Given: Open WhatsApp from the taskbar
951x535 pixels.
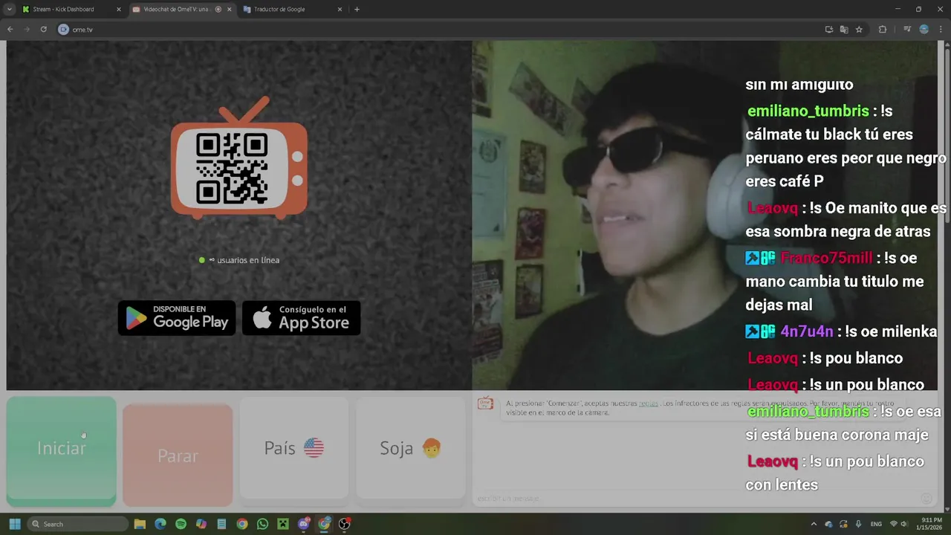Looking at the screenshot, I should click(x=262, y=524).
